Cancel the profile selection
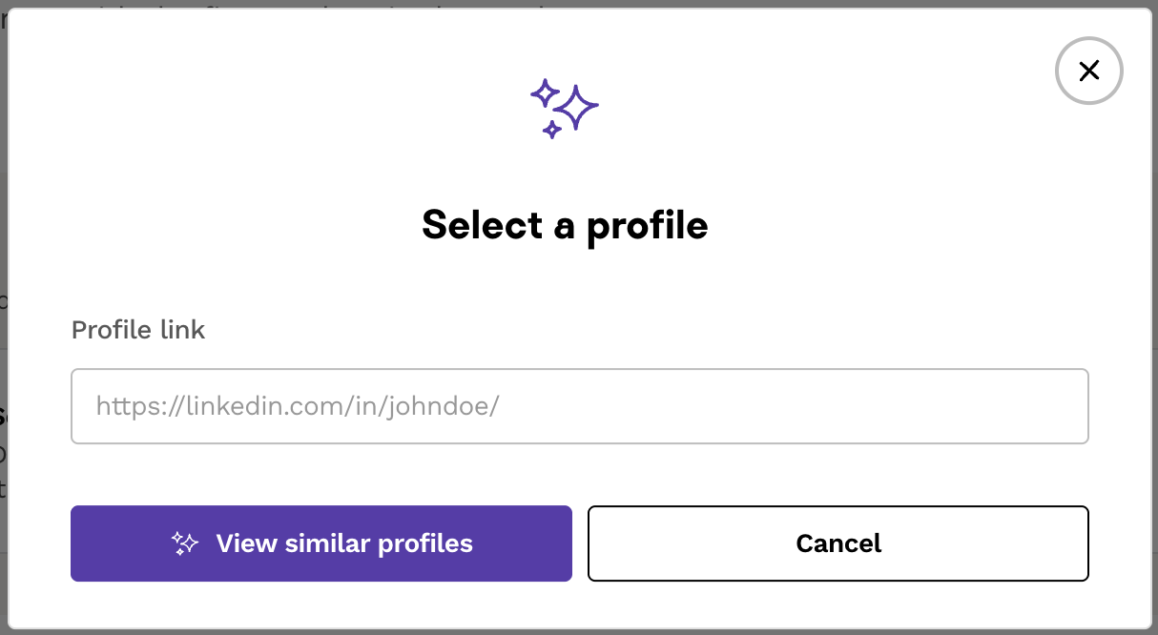The width and height of the screenshot is (1158, 635). point(837,543)
